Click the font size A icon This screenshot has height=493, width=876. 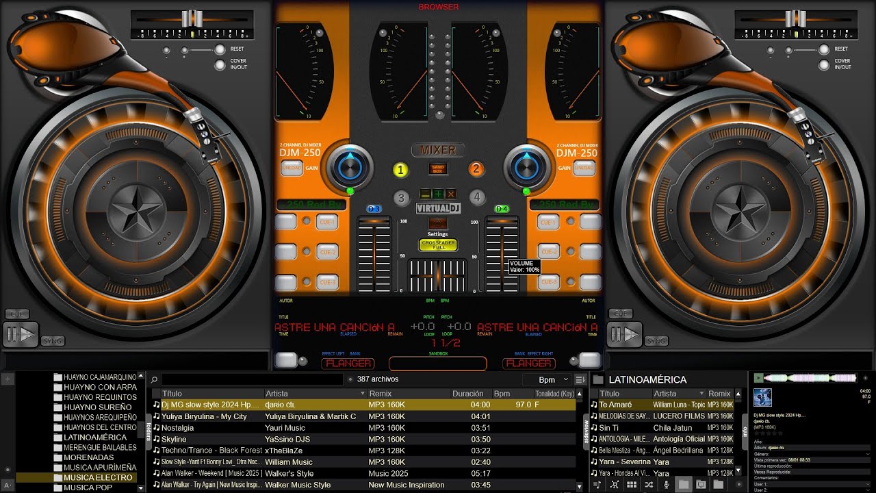coord(7,485)
